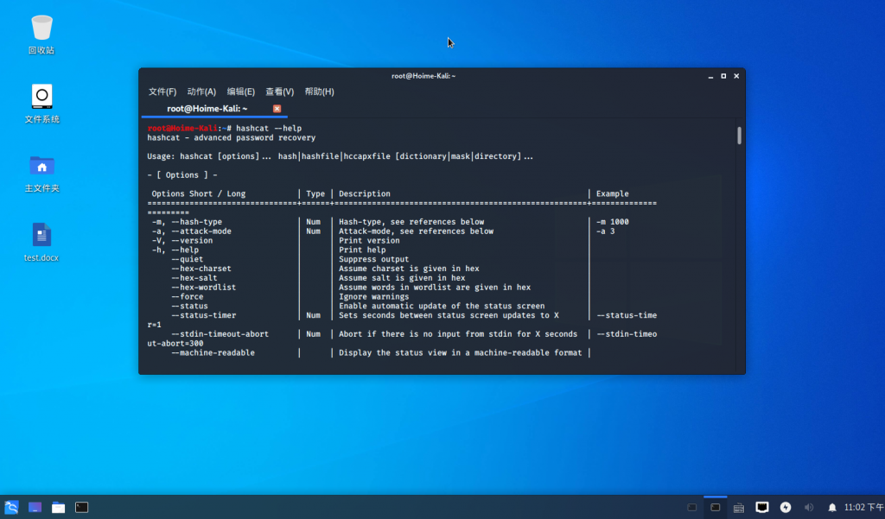Click the show desktop icon in taskbar
The height and width of the screenshot is (519, 885).
click(35, 507)
